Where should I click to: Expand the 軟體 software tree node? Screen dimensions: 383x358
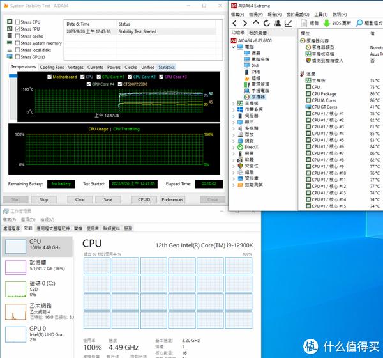click(234, 160)
